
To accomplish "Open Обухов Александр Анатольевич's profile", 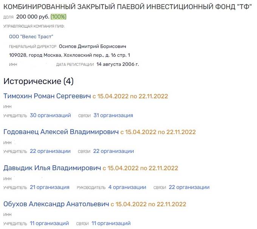I will pyautogui.click(x=56, y=204).
